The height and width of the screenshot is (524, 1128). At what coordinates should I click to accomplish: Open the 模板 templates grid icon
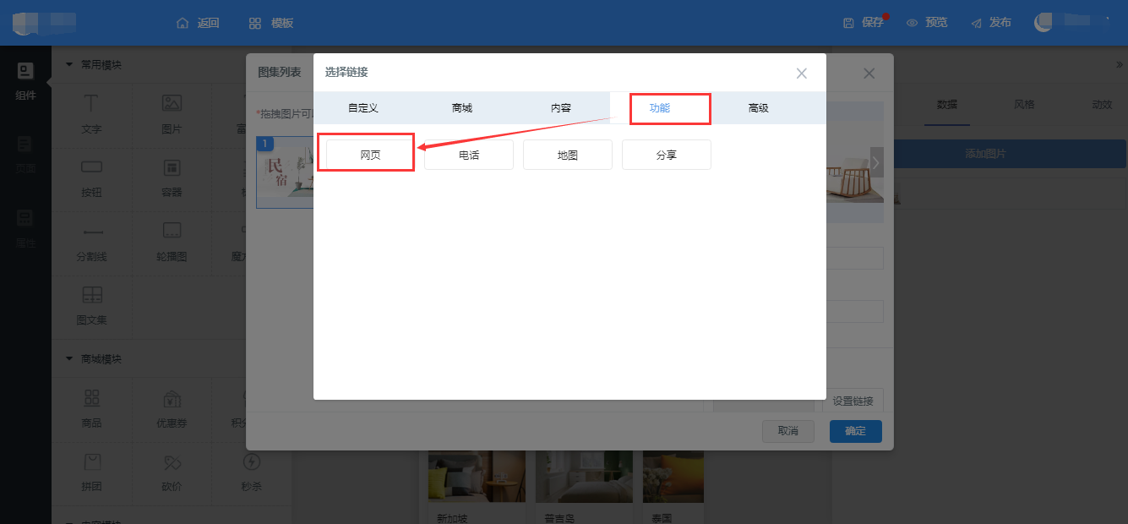pyautogui.click(x=255, y=23)
